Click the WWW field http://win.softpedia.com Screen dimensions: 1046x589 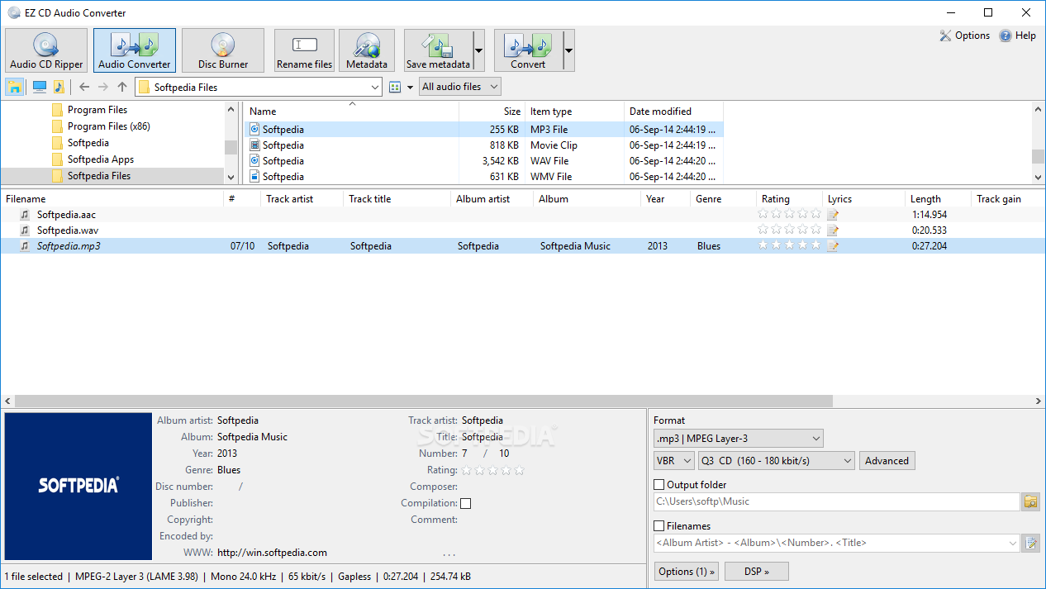pyautogui.click(x=272, y=553)
